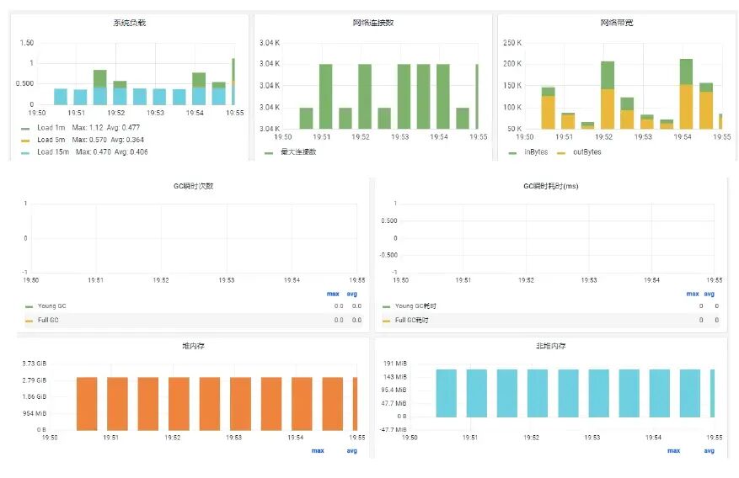The image size is (739, 478).
Task: Click the '1.86 GiB' axis label in 堆内存
Action: click(34, 396)
